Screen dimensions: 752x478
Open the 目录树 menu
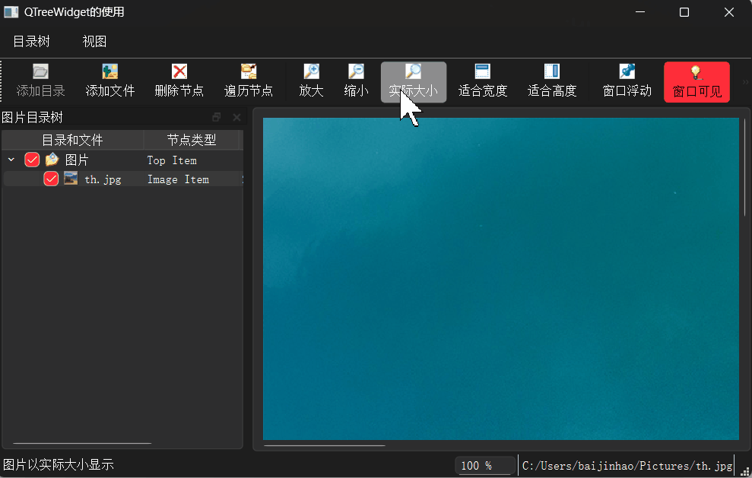point(31,41)
